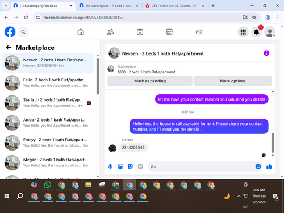Open the Nevaeh conversation in list
Screen dimensions: 284x213
tap(48, 63)
